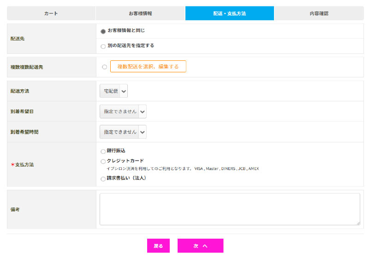Screen dimensions: 369x258
Task: Click the 到着希望日 row label
Action: [x=22, y=111]
